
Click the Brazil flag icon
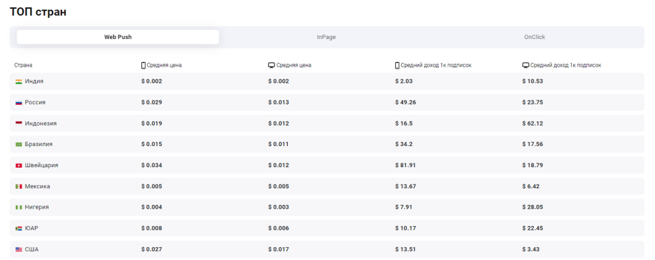(19, 144)
